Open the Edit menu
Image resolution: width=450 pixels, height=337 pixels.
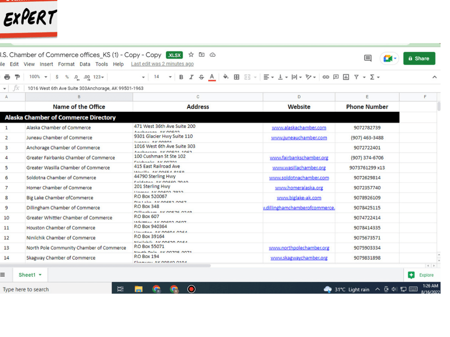[x=14, y=64]
